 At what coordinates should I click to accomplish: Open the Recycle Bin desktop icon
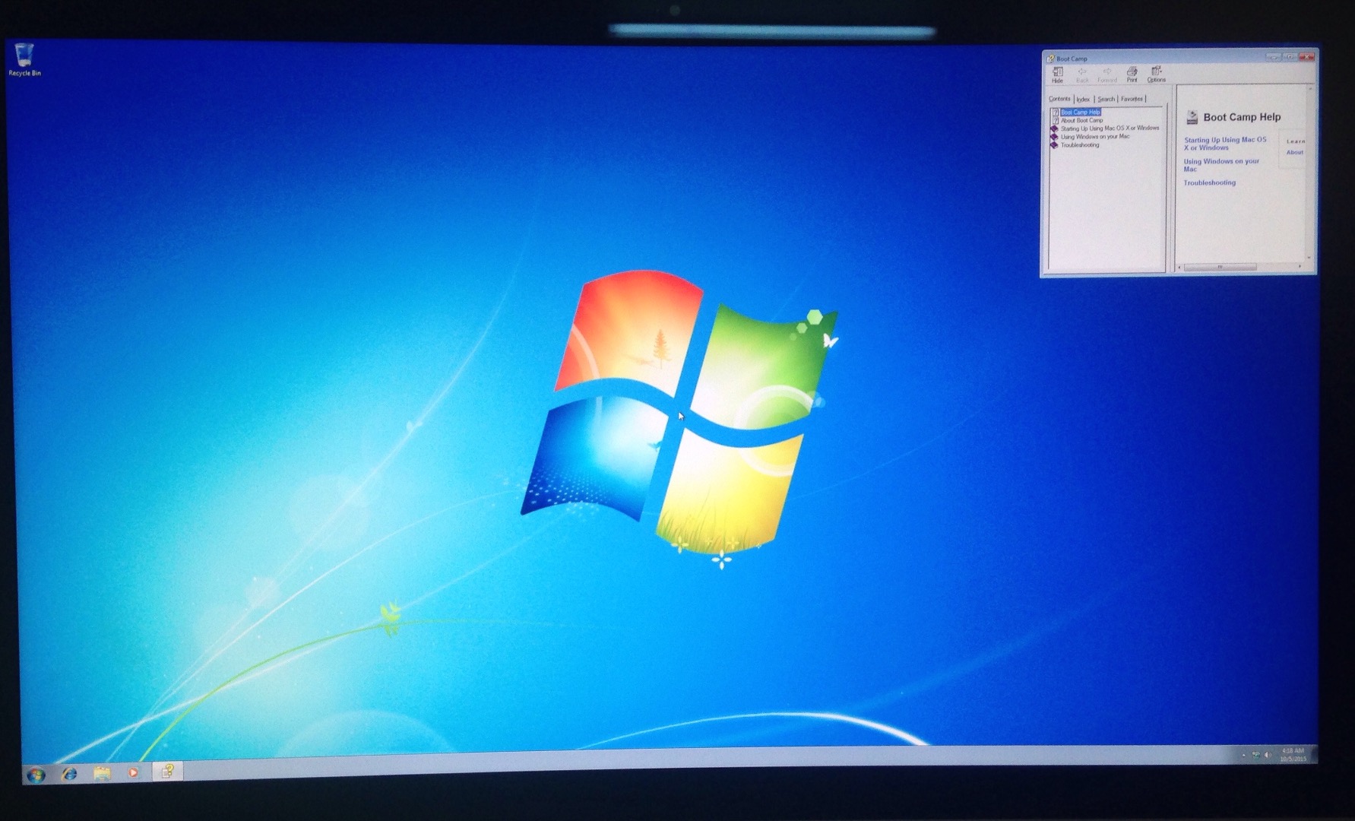24,59
